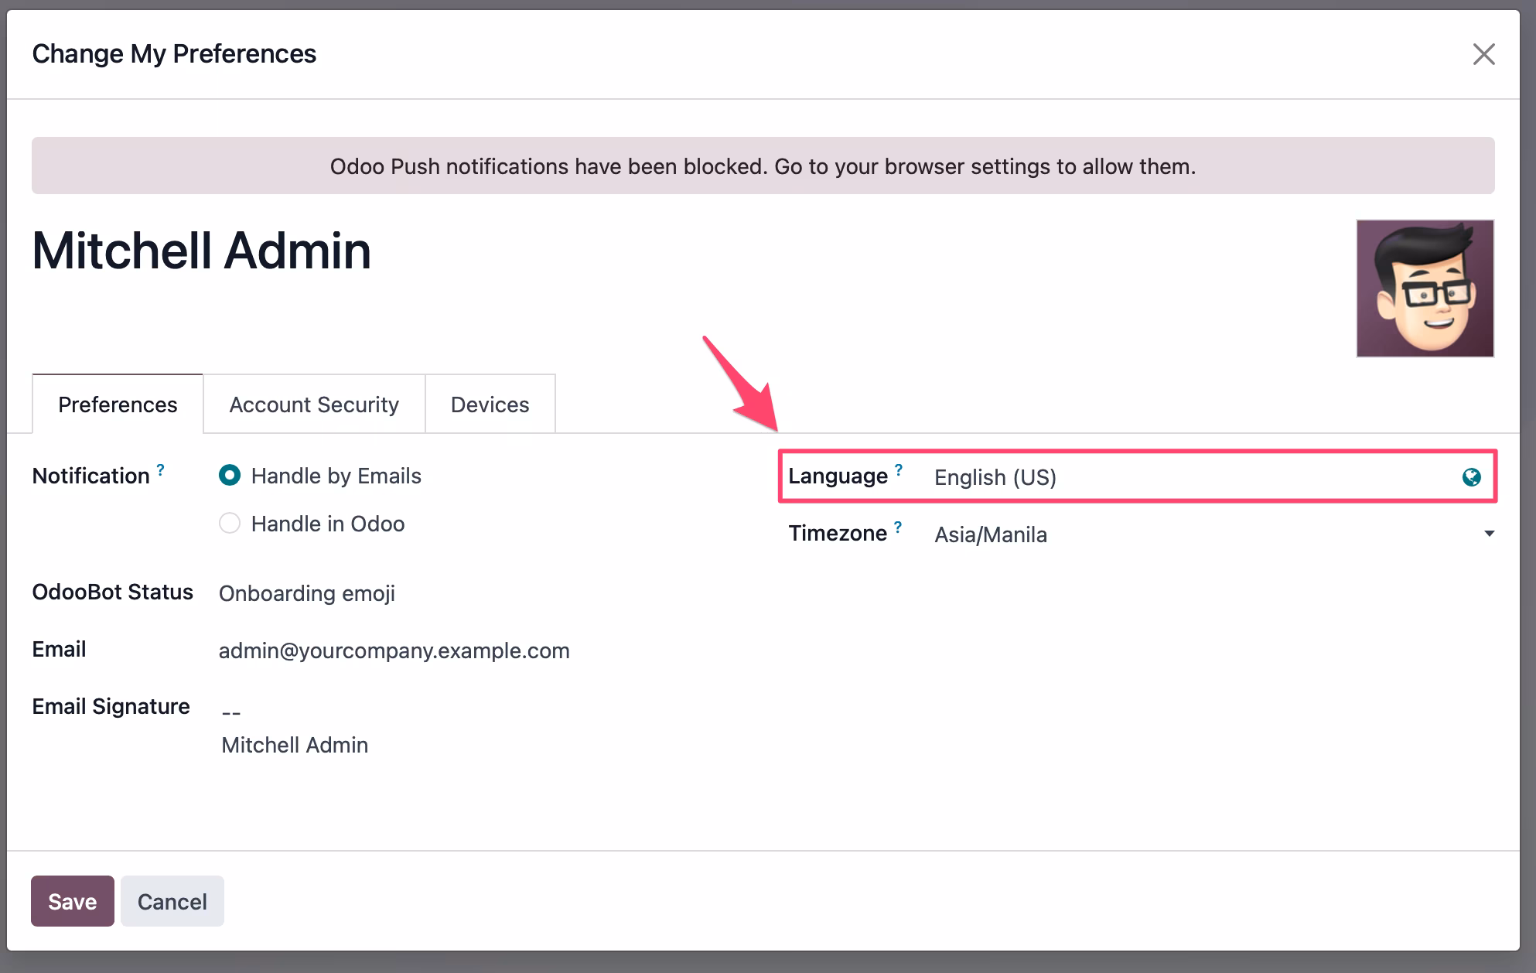Click the OdooBot Status value Onboarding emoji
Image resolution: width=1536 pixels, height=973 pixels.
coord(307,593)
